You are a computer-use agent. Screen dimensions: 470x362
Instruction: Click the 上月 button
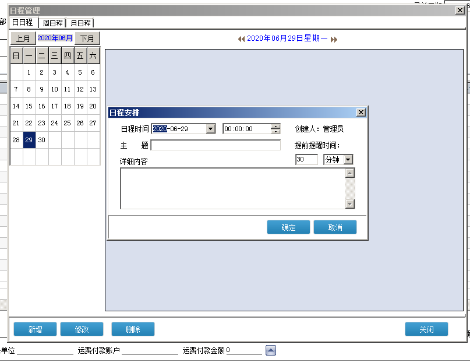point(23,38)
